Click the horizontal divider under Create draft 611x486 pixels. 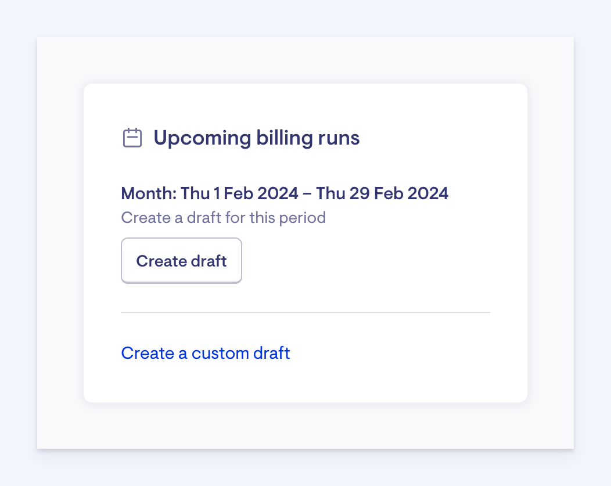pyautogui.click(x=305, y=312)
